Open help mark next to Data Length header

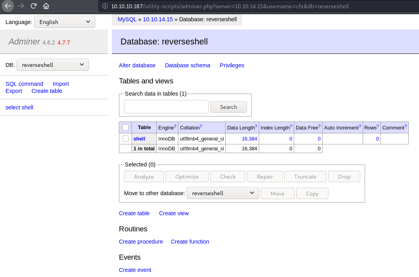click(256, 126)
